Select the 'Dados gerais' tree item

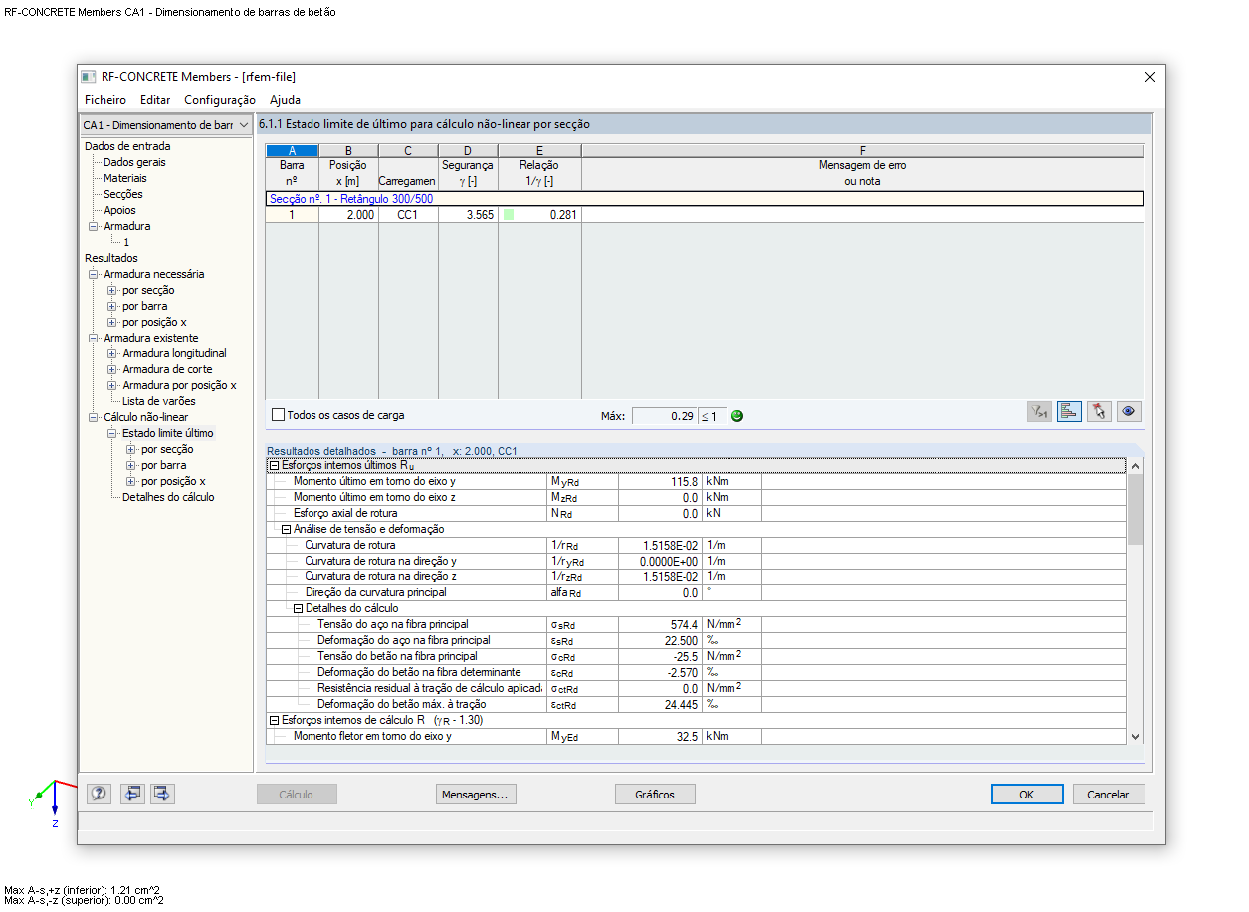click(134, 162)
